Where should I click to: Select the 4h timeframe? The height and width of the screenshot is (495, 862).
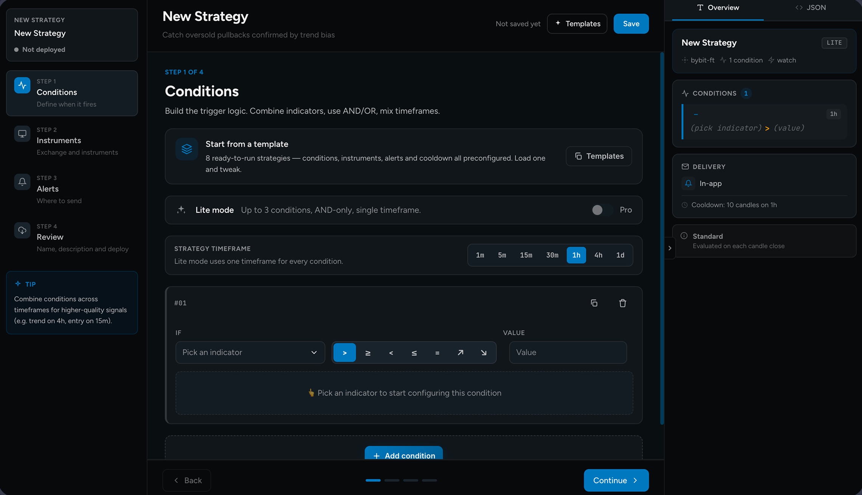click(x=598, y=255)
